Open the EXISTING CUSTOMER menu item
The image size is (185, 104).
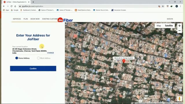coord(50,19)
